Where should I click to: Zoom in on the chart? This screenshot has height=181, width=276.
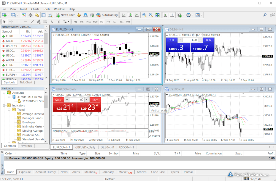(144, 15)
